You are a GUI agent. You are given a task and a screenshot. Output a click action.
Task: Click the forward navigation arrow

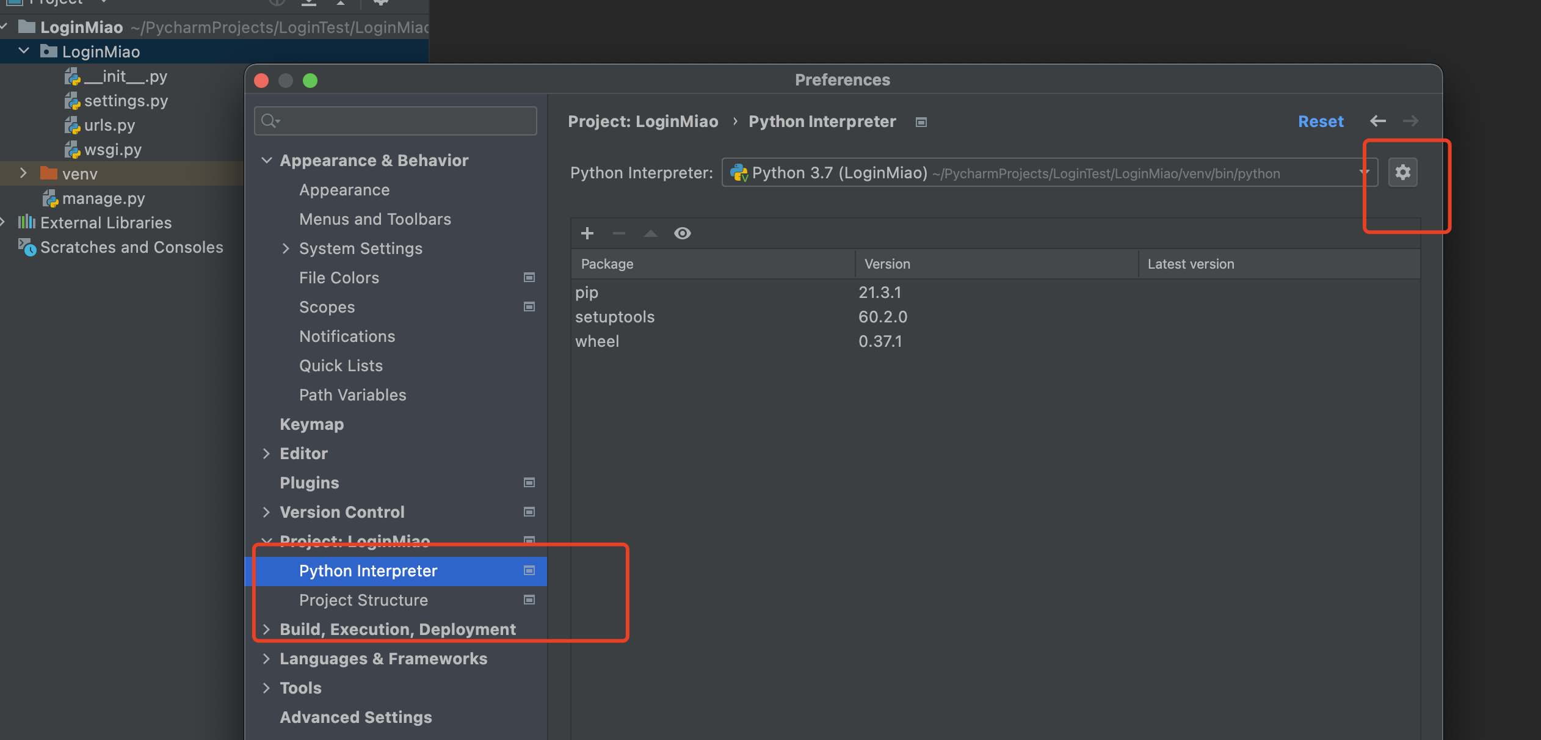pos(1410,121)
